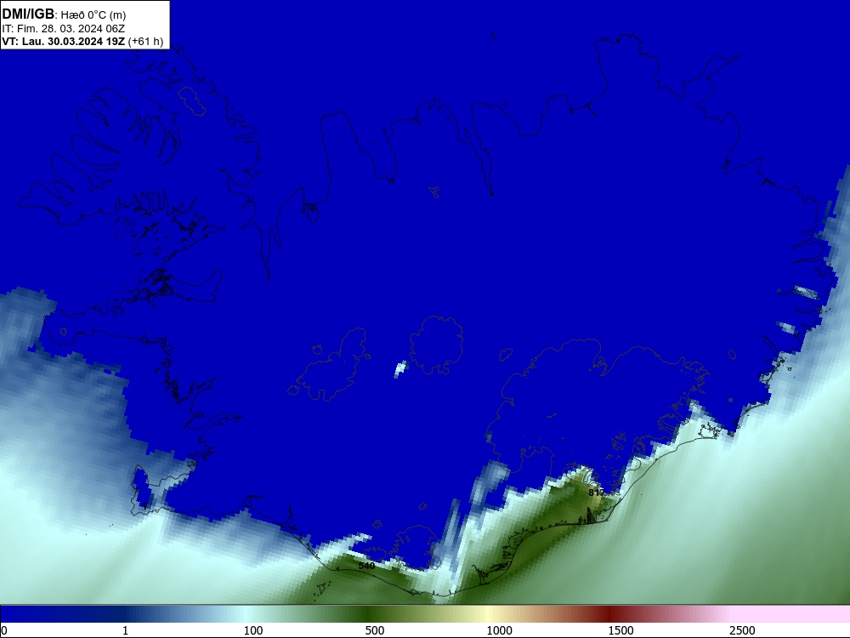Click the color scale label 1000

click(499, 630)
